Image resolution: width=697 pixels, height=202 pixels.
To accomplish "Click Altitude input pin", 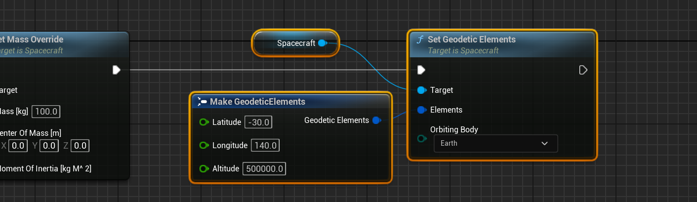I will pyautogui.click(x=204, y=169).
